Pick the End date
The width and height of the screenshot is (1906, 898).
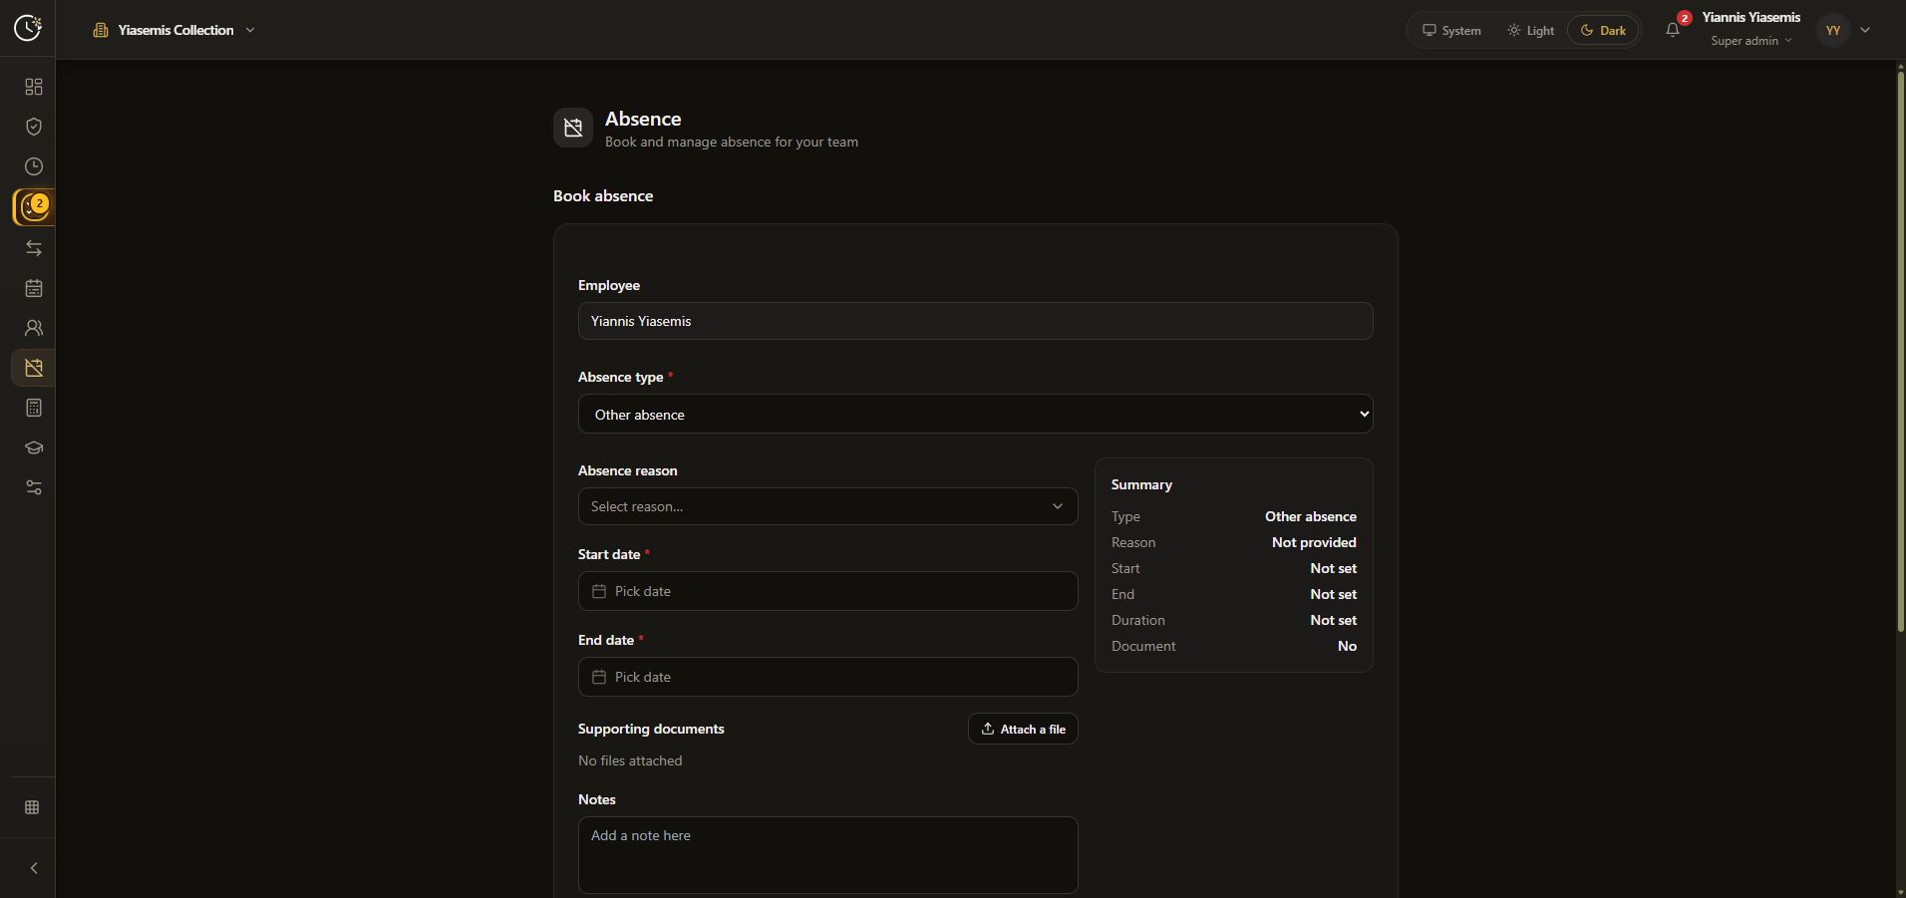[x=827, y=677]
